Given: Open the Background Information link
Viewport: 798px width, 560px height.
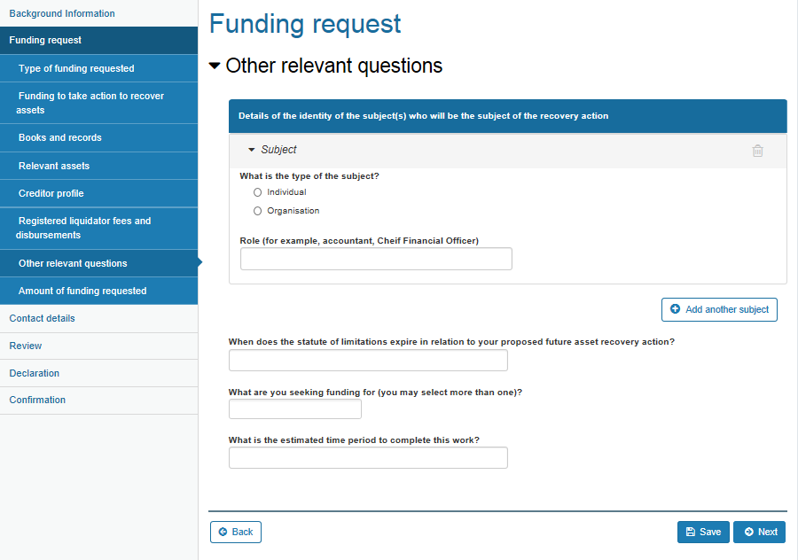Looking at the screenshot, I should tap(62, 13).
